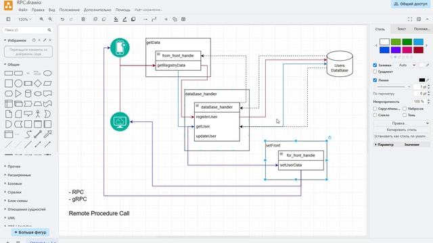
Task: Click the edit pencil icon in Избранное
Action: 45,40
